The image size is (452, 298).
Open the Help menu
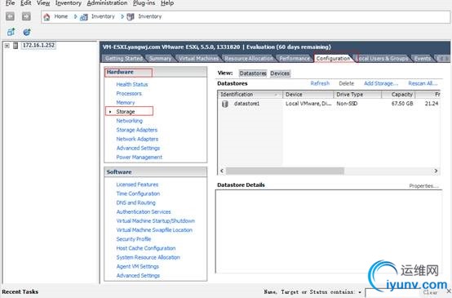[167, 3]
